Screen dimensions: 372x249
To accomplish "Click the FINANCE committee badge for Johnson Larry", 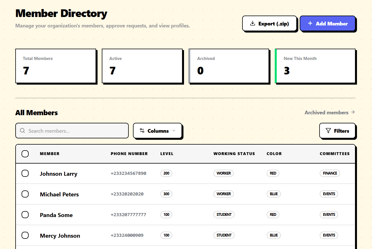I will (330, 173).
